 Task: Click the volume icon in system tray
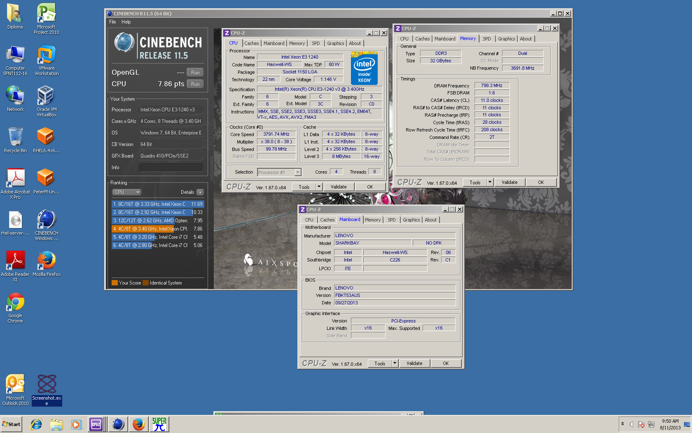pyautogui.click(x=631, y=424)
